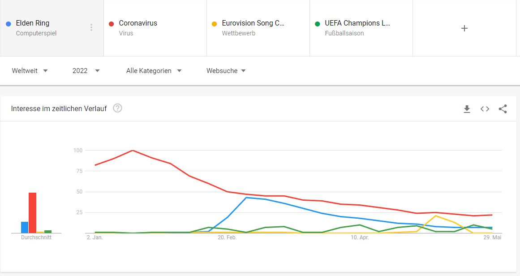Screen dimensions: 520x276
Task: Click the Coronavirus peak at 100
Action: pos(133,150)
